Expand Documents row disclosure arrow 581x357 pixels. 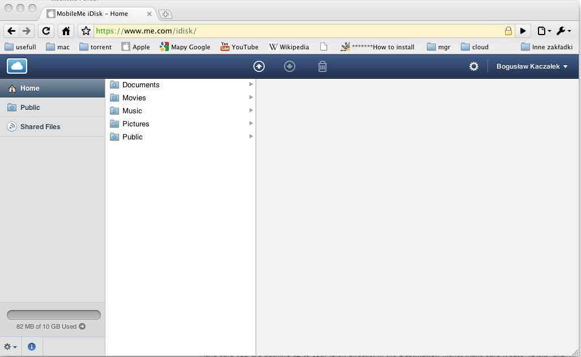pyautogui.click(x=251, y=84)
